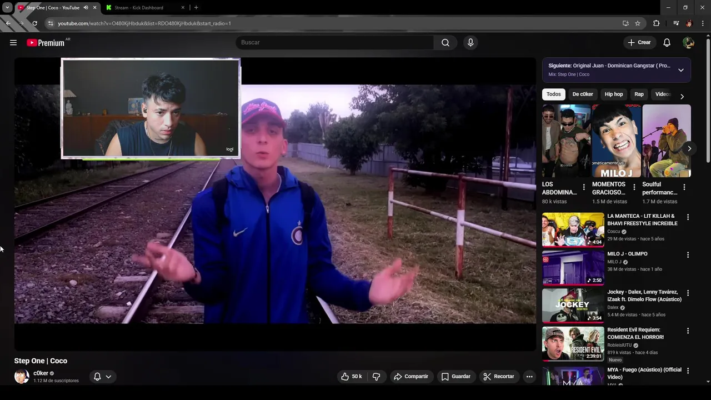Open options for Resident Evil Requiem
The height and width of the screenshot is (400, 711).
688,331
